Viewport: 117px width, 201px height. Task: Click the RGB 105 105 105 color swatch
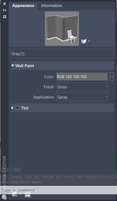tap(82, 77)
